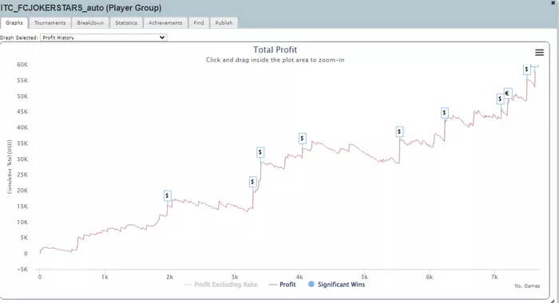
Task: Click the dollar marker at 45K level
Action: tap(444, 113)
